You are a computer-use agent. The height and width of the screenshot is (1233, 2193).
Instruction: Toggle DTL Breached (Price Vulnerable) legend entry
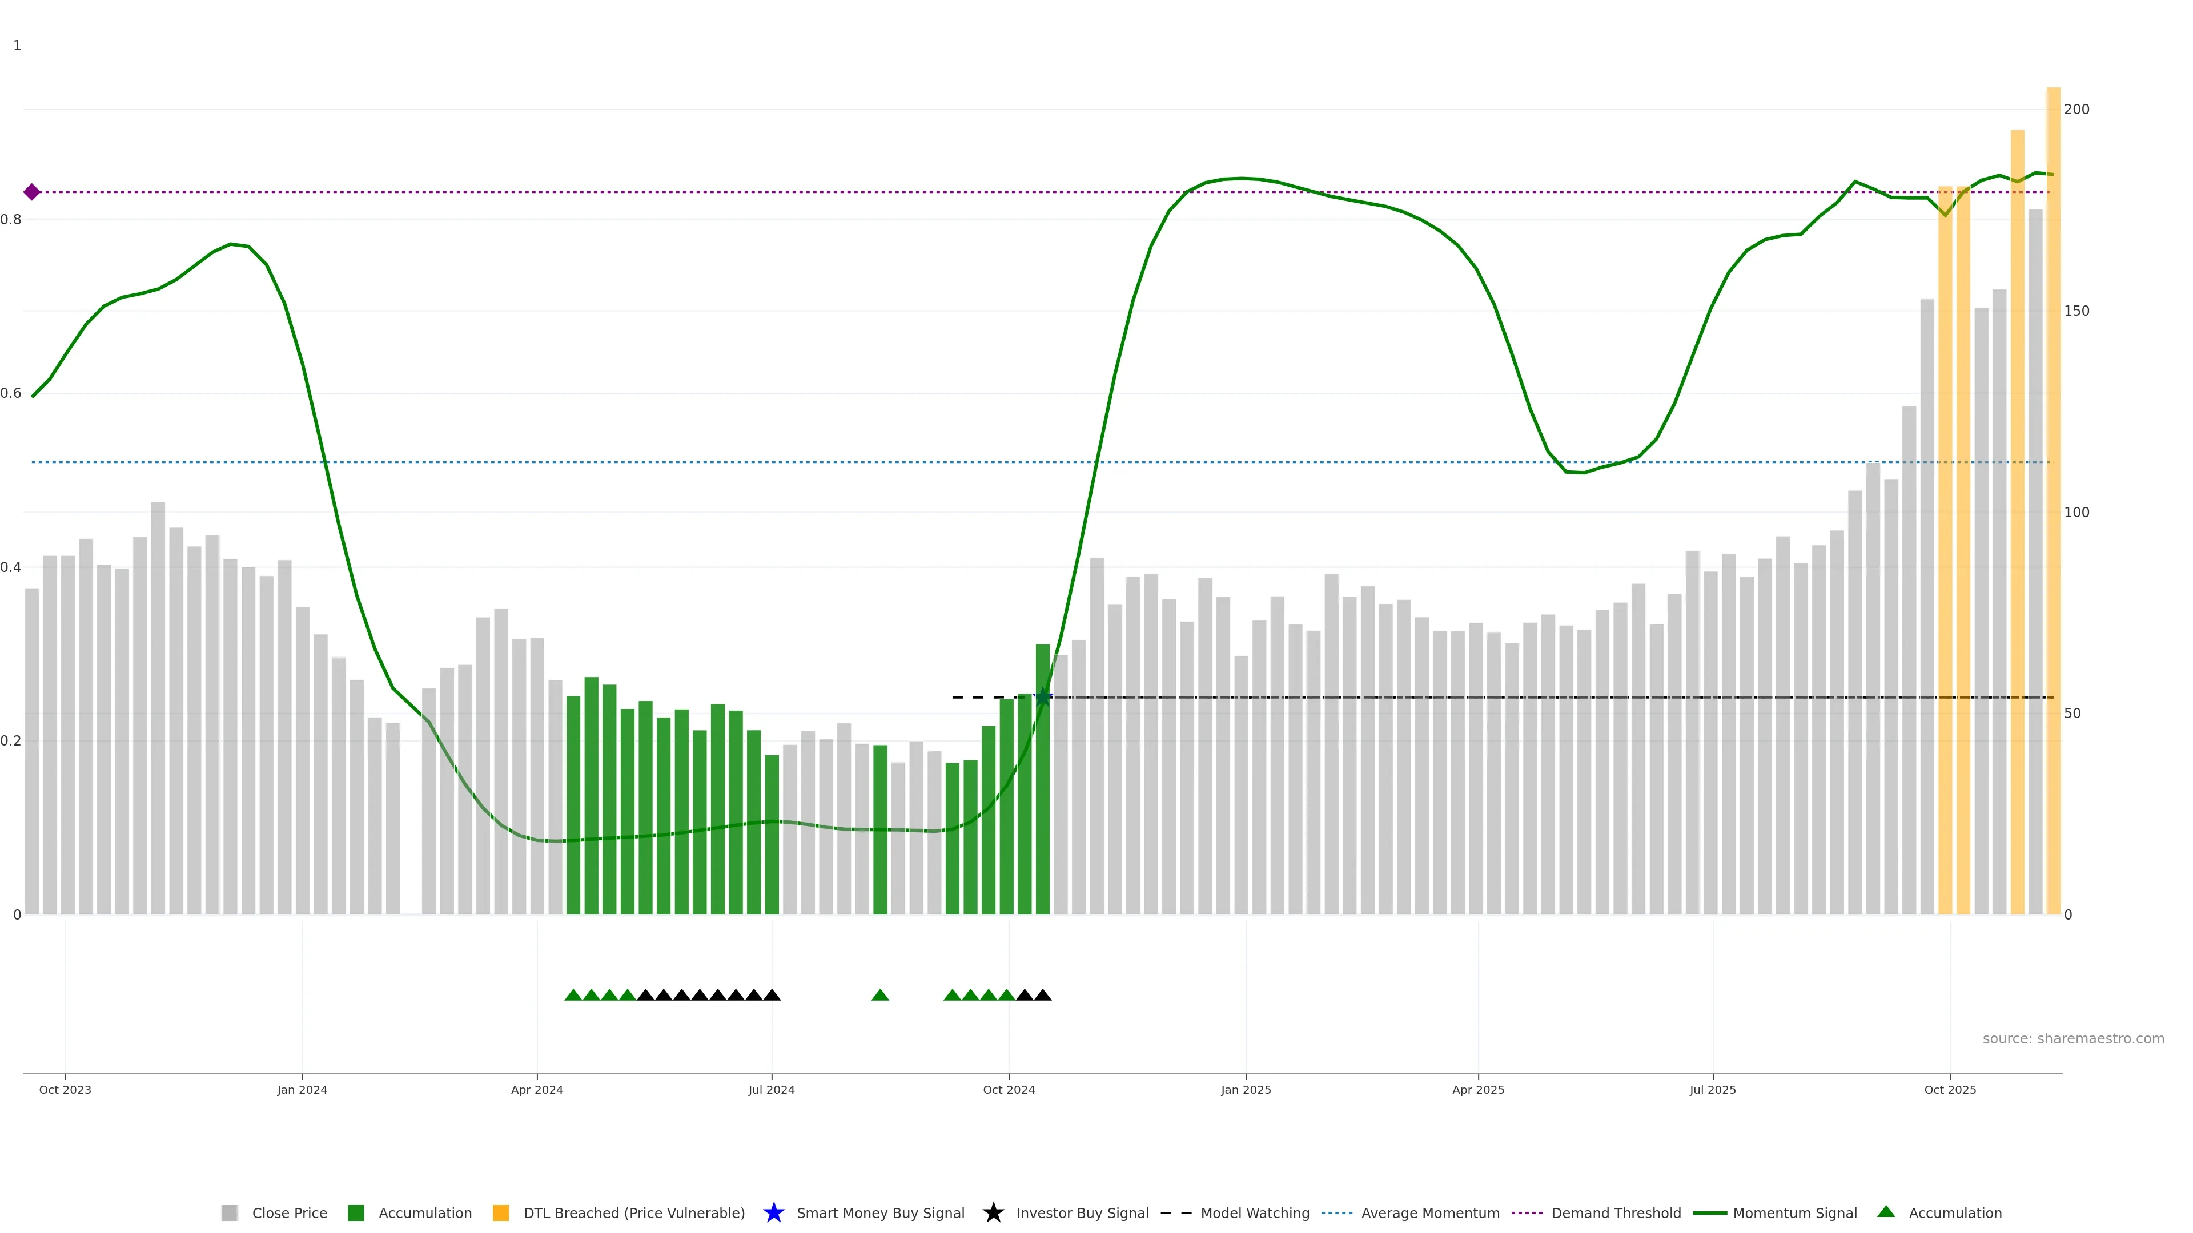(633, 1214)
